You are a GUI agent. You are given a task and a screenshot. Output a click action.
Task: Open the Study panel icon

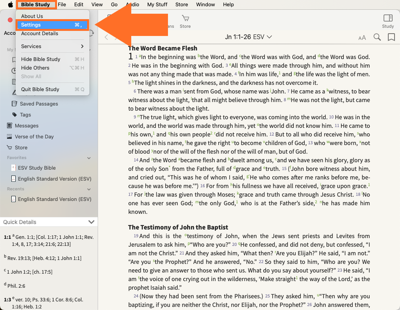[387, 21]
